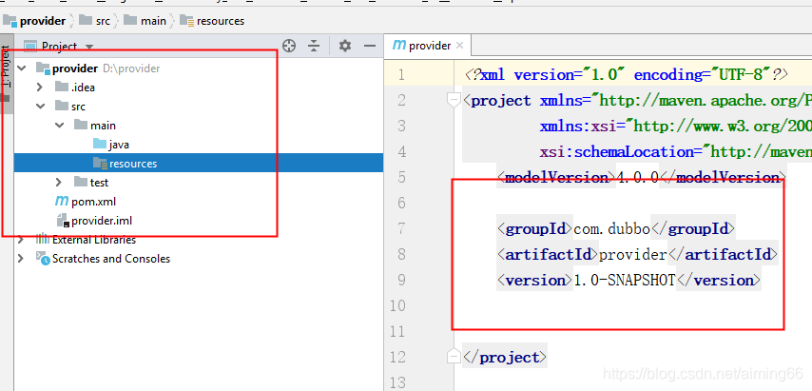
Task: Select the .idea folder row
Action: click(x=199, y=88)
